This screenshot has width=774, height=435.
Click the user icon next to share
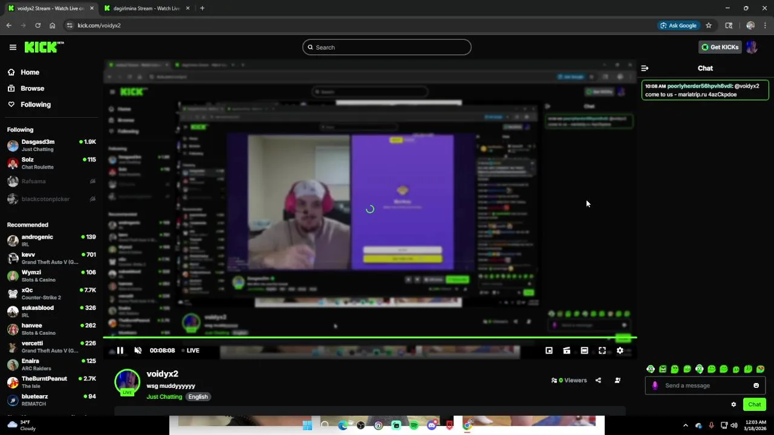[617, 380]
